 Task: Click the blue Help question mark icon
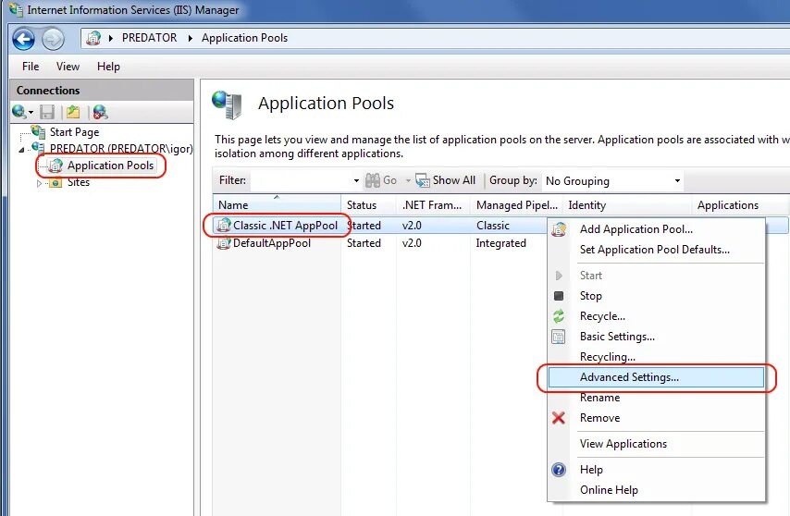click(559, 470)
